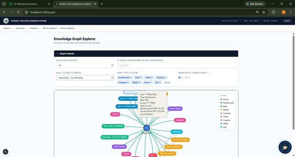Click the SECURE TERMINAL header text
The image size is (295, 157).
pyautogui.click(x=270, y=21)
